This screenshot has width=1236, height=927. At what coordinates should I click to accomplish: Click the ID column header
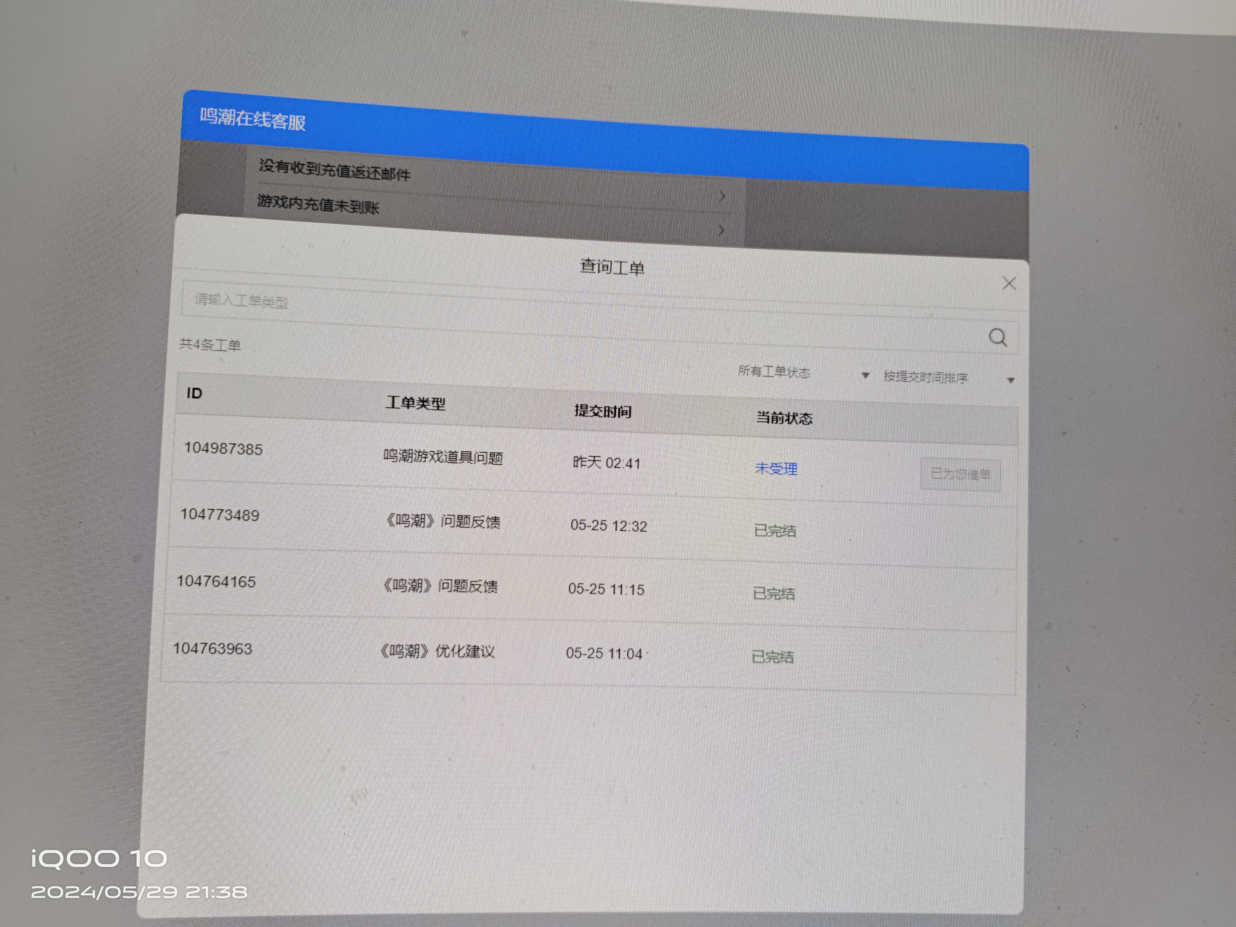[x=194, y=393]
